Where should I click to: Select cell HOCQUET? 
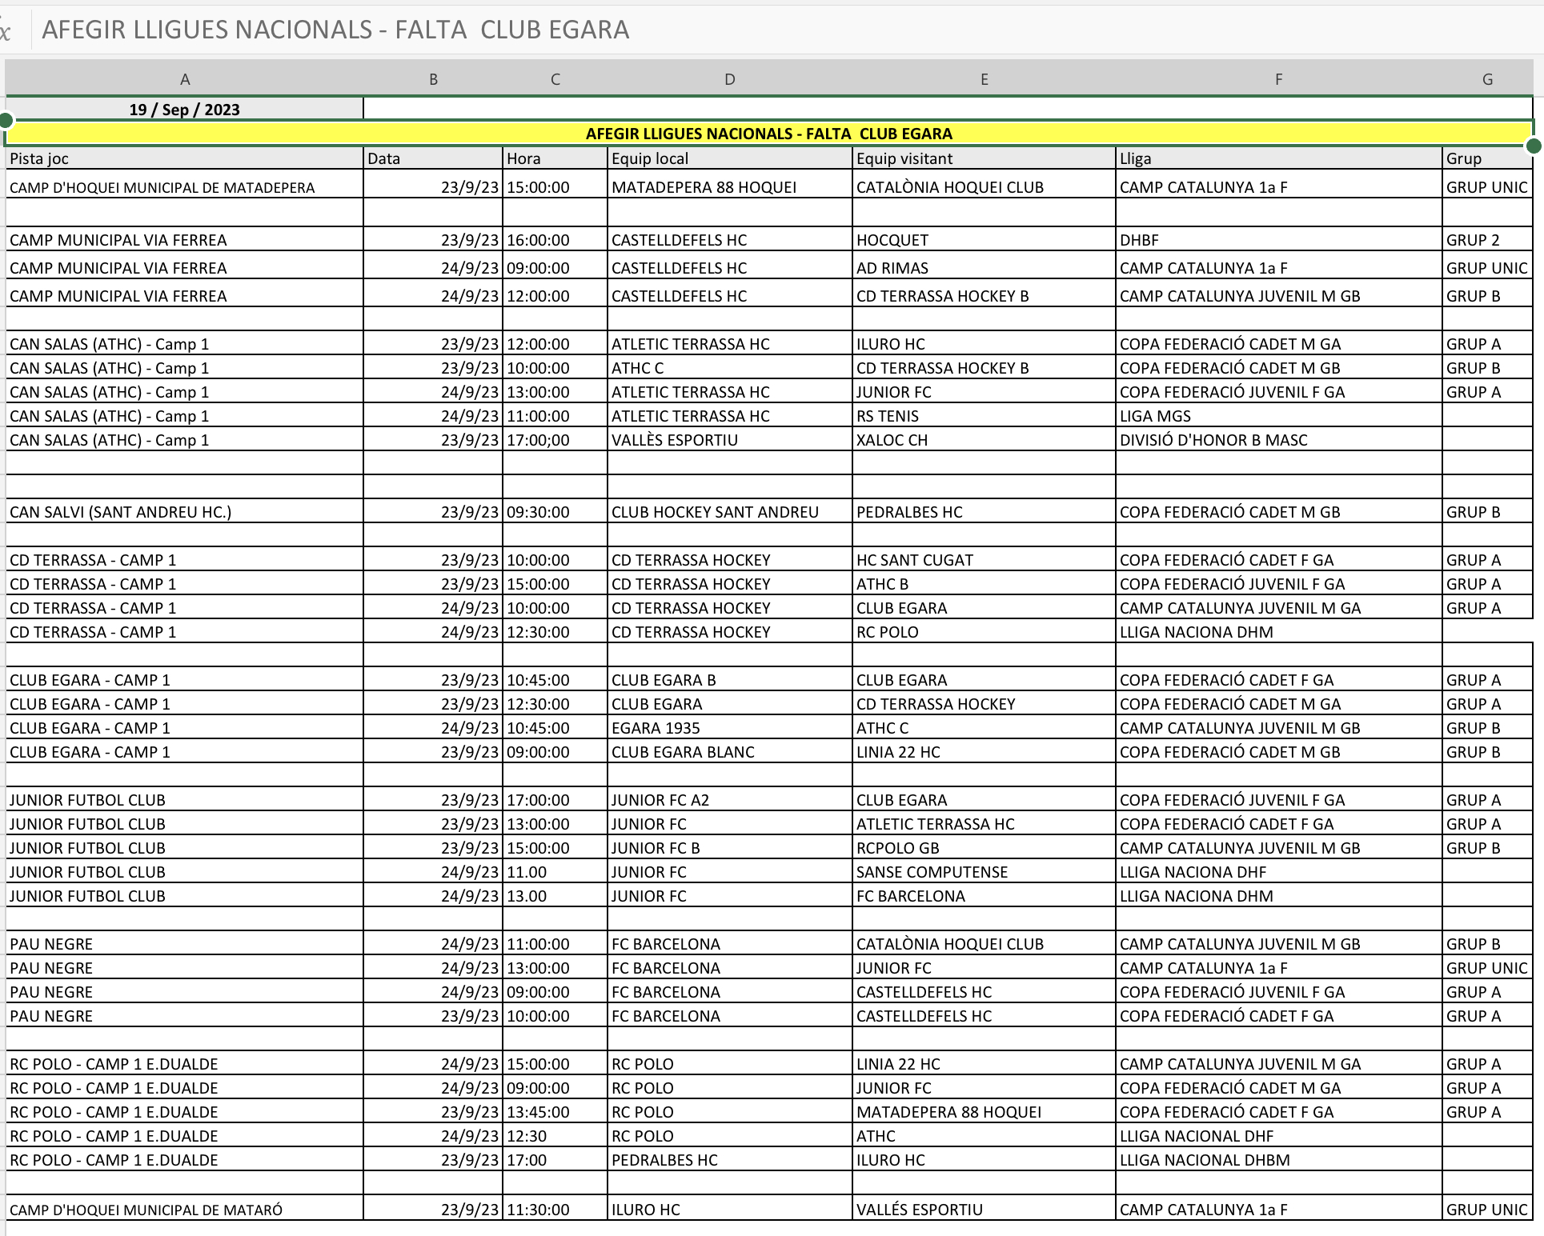coord(985,240)
